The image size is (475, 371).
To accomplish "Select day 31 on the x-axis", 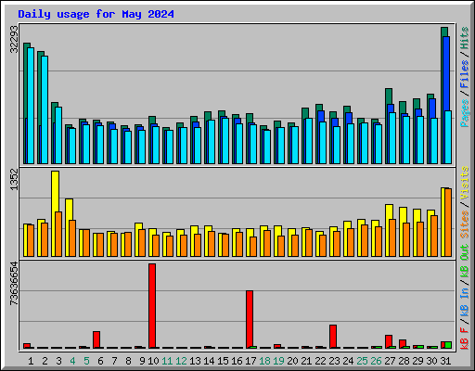I will pos(445,361).
